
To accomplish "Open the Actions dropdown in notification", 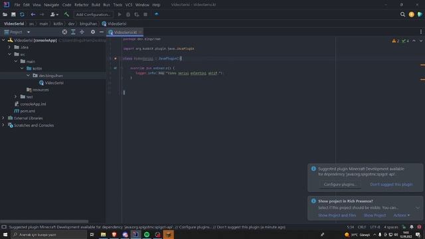I will [401, 215].
